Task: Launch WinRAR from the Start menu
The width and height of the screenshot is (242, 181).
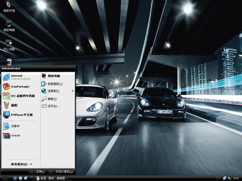Action: [x=15, y=135]
